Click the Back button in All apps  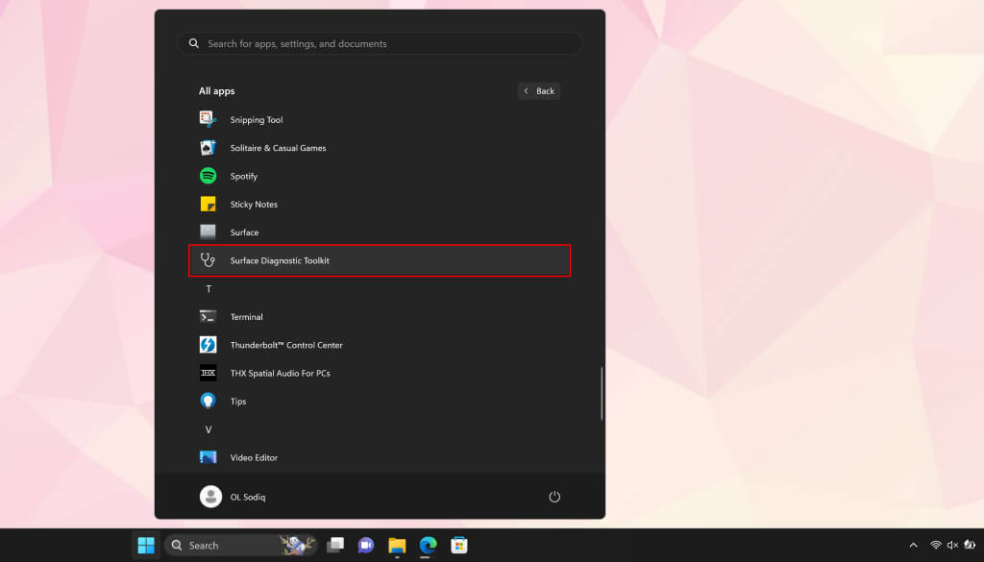click(x=539, y=91)
